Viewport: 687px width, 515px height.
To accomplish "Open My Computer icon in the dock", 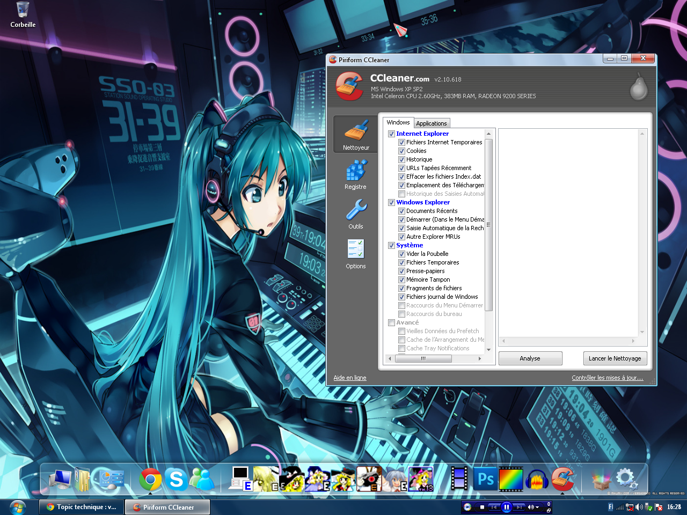I will [61, 479].
